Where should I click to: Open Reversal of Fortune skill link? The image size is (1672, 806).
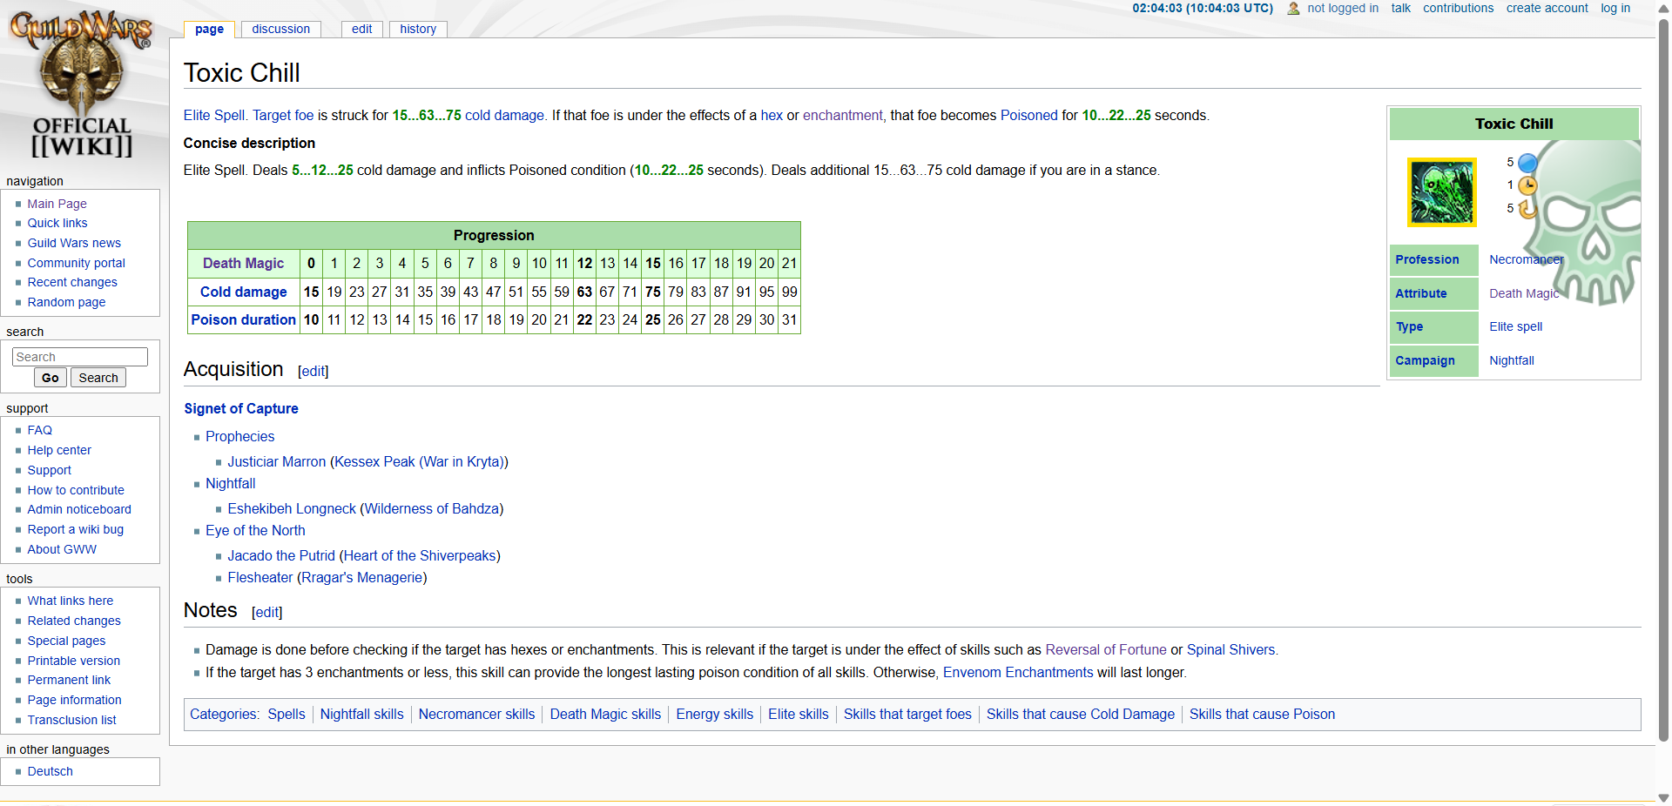[1105, 650]
